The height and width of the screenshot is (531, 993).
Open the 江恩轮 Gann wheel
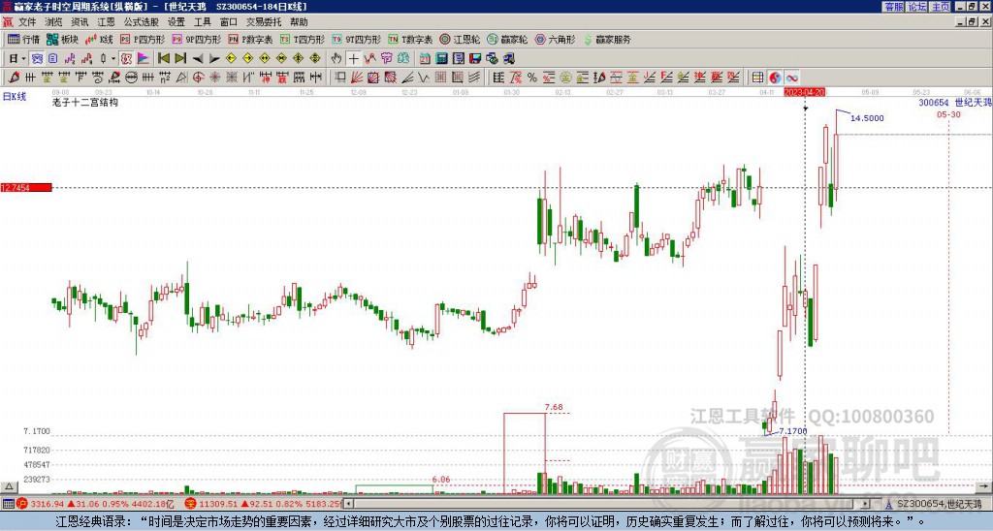pyautogui.click(x=460, y=39)
